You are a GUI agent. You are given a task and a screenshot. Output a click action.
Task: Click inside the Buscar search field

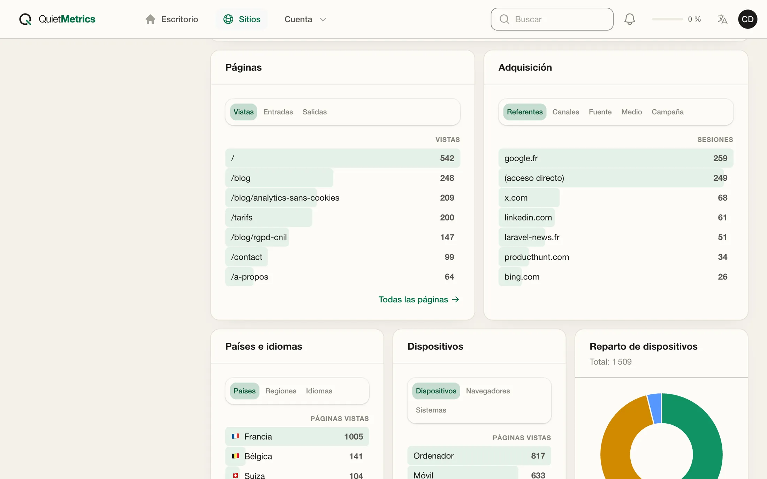click(552, 19)
